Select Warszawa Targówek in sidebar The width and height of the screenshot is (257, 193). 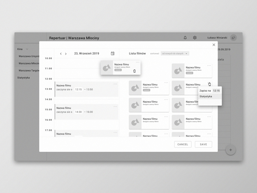tap(29, 70)
